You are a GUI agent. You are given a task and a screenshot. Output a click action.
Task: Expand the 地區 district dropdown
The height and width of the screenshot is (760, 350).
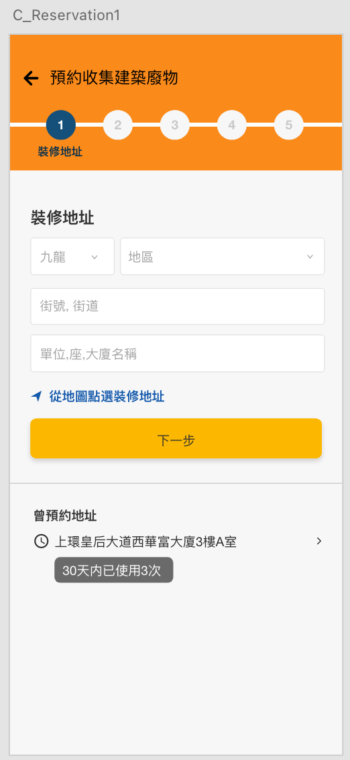[223, 257]
